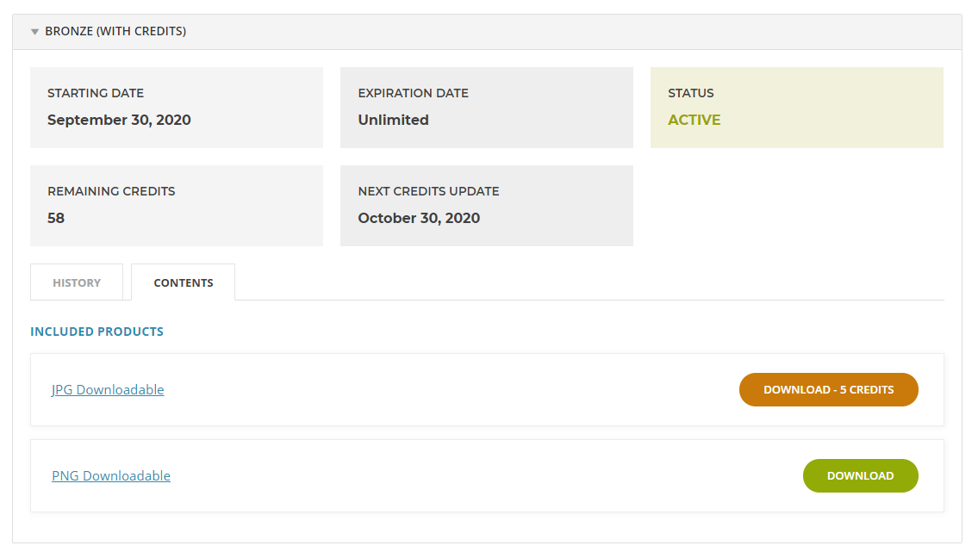The image size is (978, 558).
Task: Click the September 30, 2020 start date
Action: click(119, 120)
